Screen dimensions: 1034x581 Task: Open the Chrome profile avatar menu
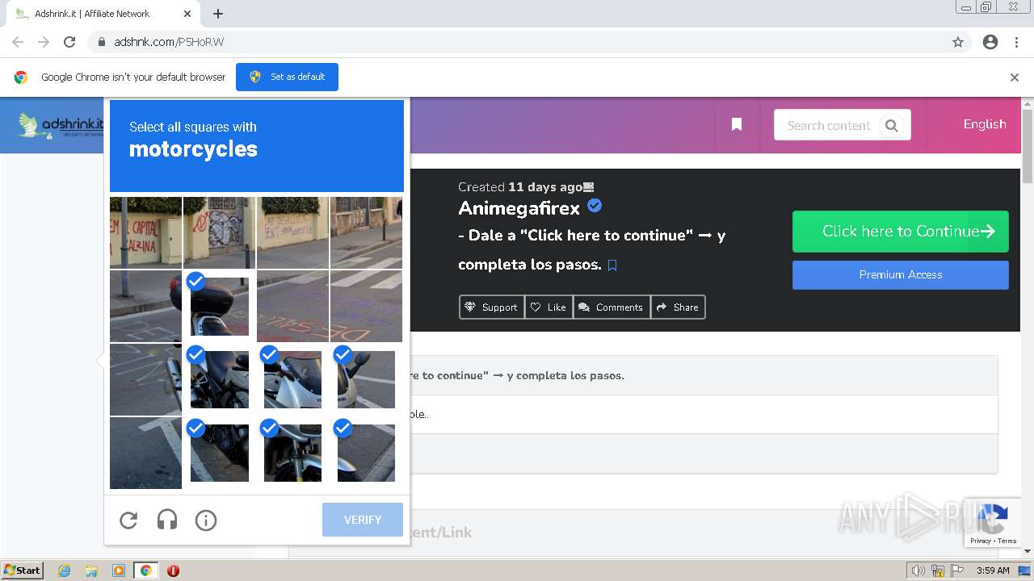click(990, 42)
